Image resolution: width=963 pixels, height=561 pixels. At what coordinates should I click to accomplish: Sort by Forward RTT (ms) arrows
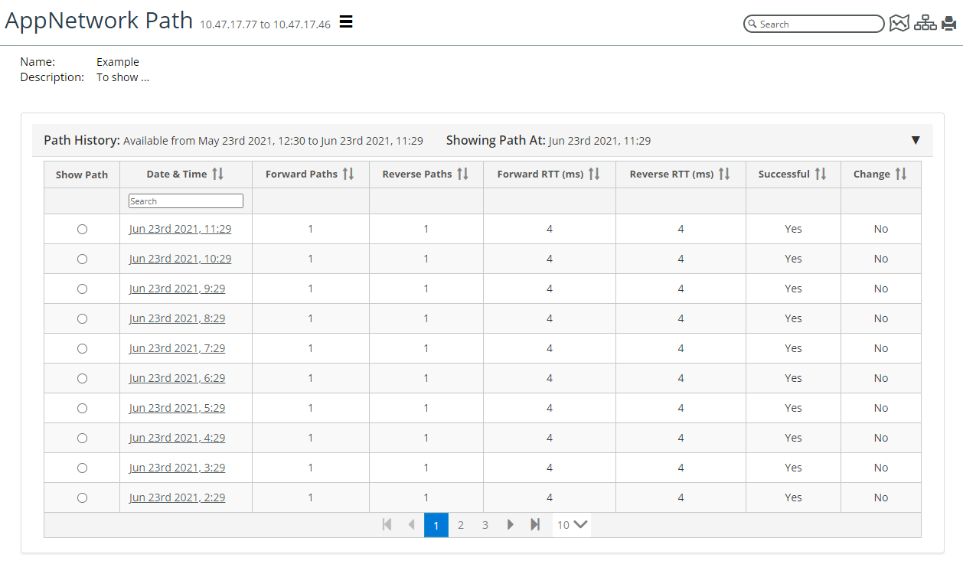(x=593, y=174)
